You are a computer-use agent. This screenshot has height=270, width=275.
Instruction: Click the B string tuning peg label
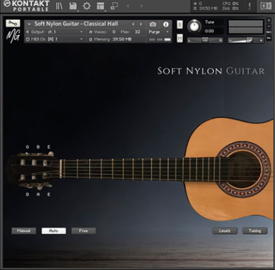point(38,147)
